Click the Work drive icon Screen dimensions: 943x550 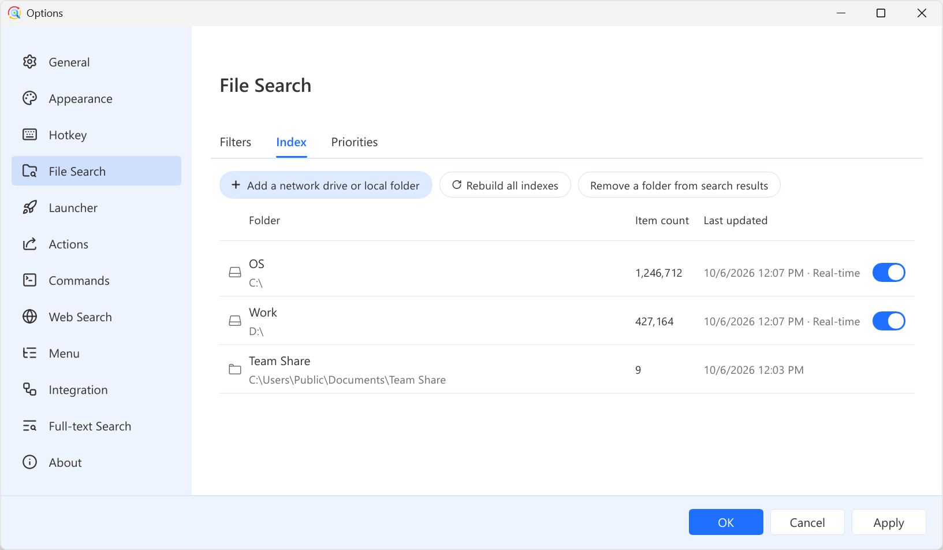pos(235,321)
